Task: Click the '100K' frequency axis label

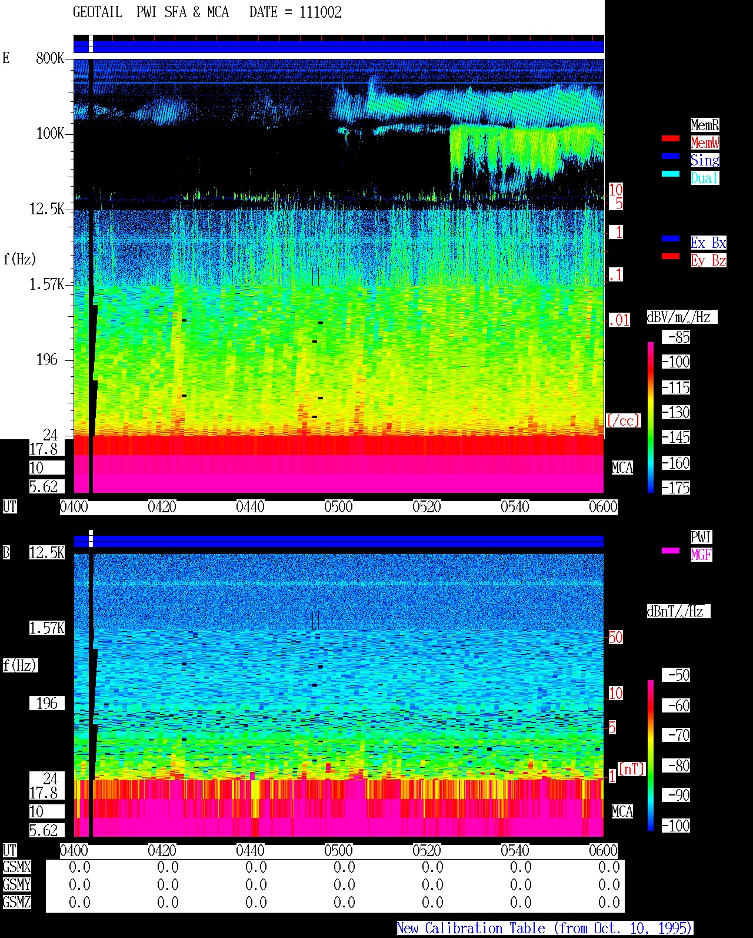Action: tap(50, 134)
